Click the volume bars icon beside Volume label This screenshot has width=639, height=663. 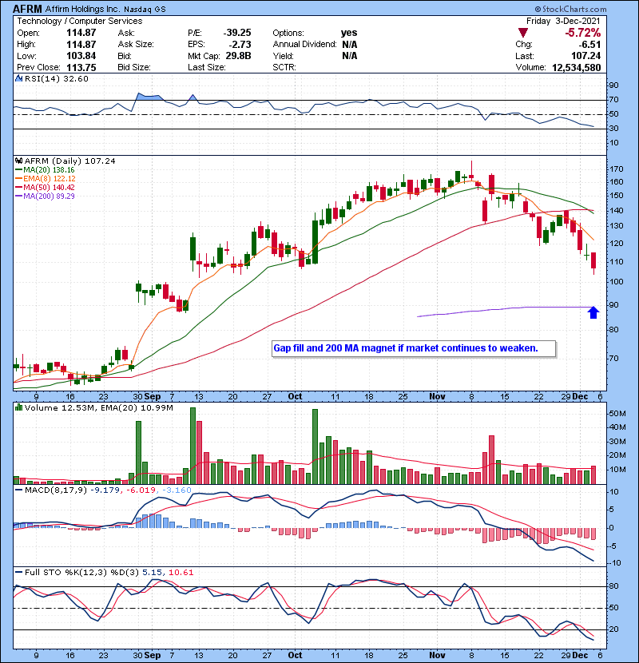click(x=18, y=407)
